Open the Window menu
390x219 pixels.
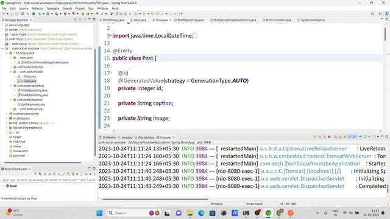tap(102, 9)
